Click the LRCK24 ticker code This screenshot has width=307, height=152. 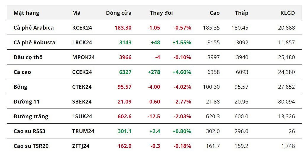click(82, 43)
